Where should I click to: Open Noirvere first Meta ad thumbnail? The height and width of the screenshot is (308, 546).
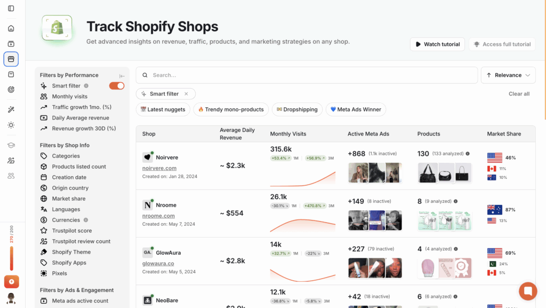358,173
